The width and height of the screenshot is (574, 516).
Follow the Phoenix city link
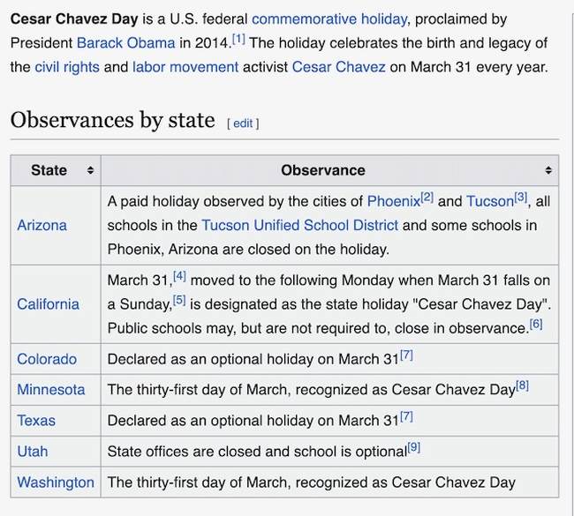pos(393,201)
